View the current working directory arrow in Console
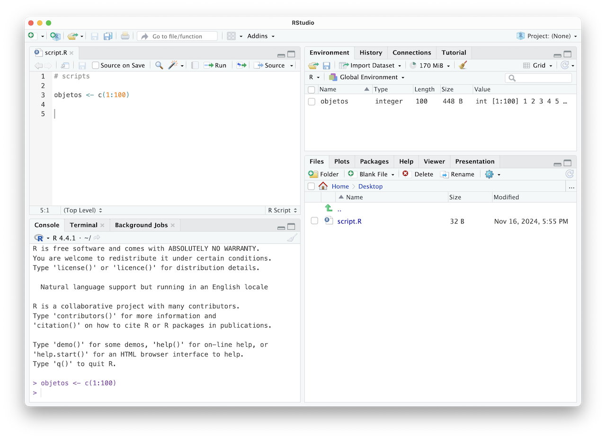The width and height of the screenshot is (606, 439). point(97,238)
